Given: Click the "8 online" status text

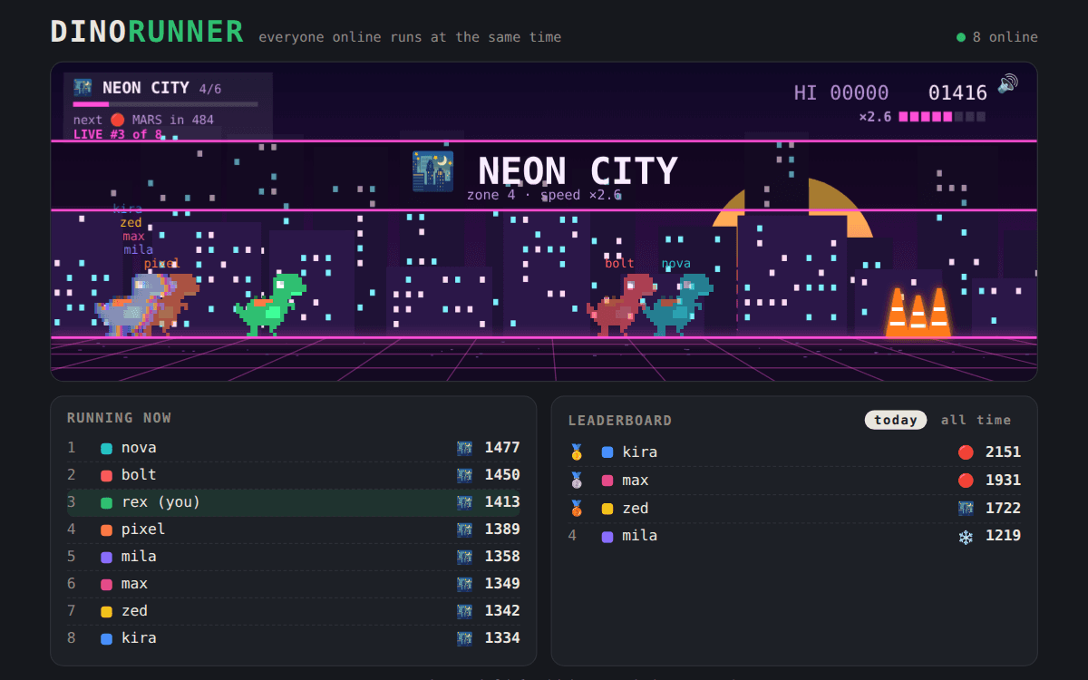Looking at the screenshot, I should pos(1005,37).
